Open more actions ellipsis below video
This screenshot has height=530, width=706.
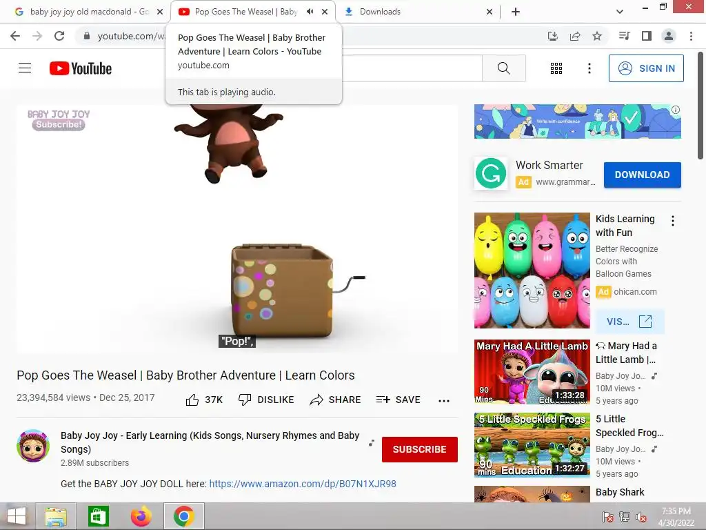pos(444,400)
